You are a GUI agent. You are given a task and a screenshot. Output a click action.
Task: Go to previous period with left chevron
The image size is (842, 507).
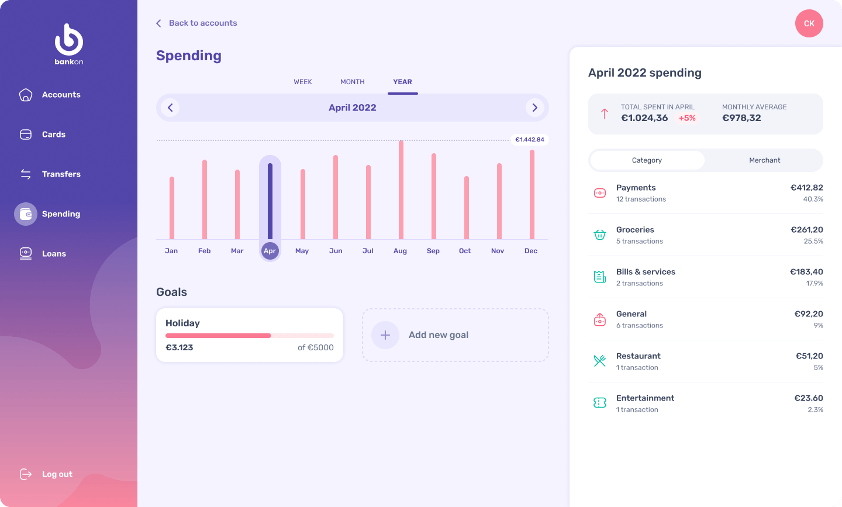tap(170, 108)
